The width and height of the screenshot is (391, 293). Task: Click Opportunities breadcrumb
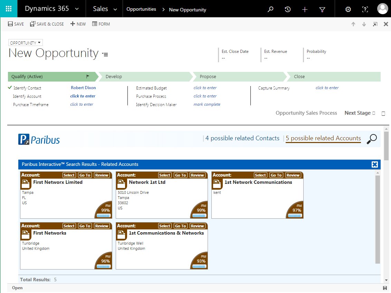coord(141,9)
